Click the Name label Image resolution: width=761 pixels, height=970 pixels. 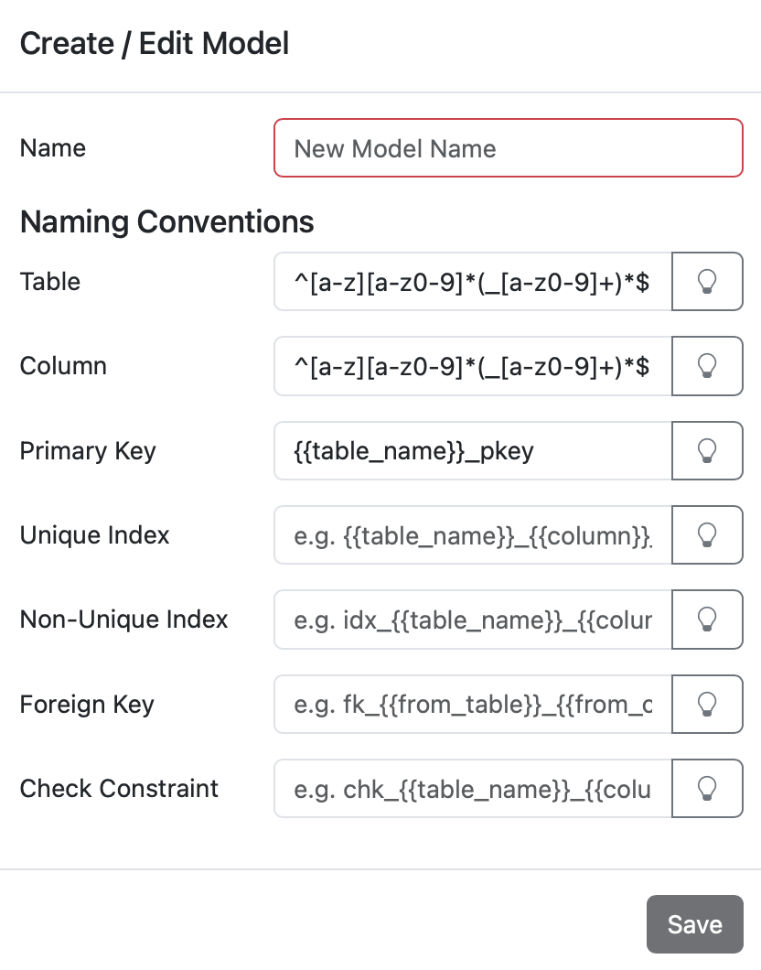pyautogui.click(x=52, y=147)
